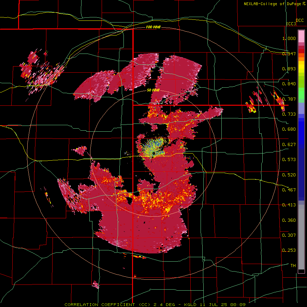Click the 0.840 value on color scale
This screenshot has height=307, width=307.
coord(289,84)
